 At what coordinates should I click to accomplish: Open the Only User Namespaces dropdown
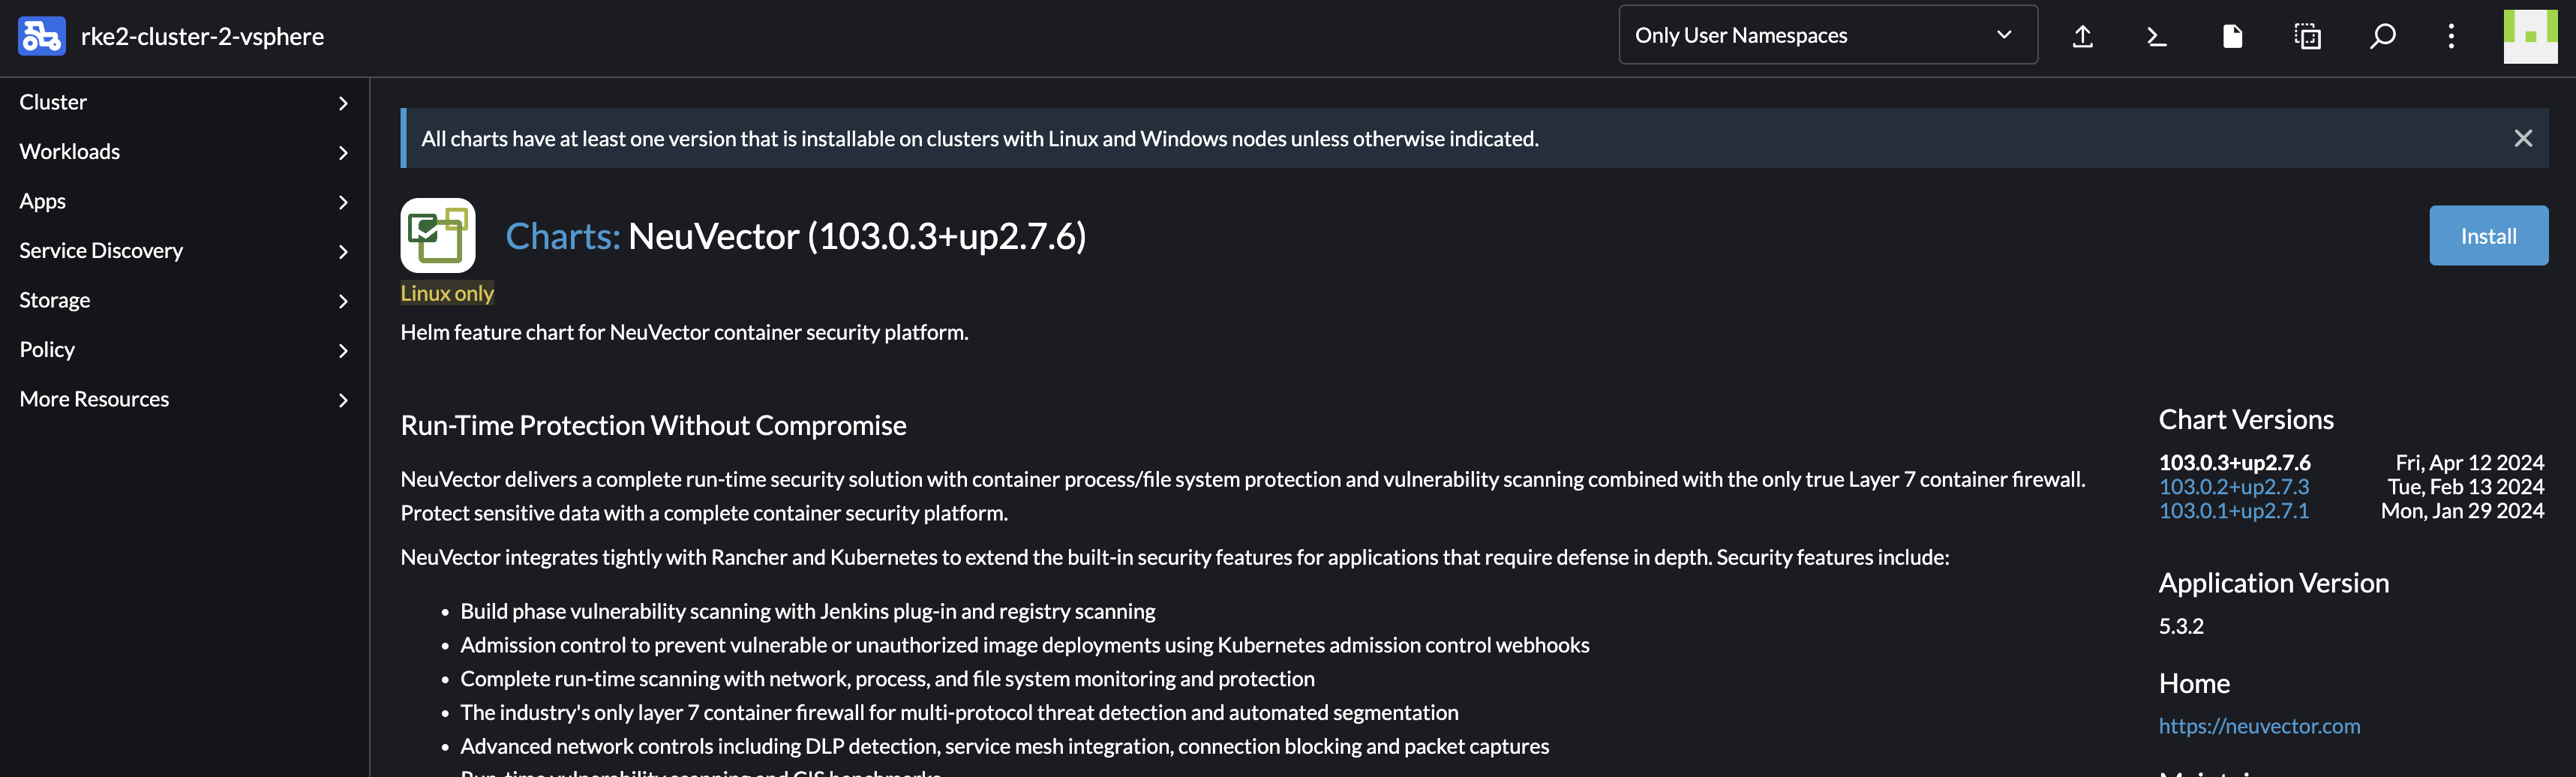(x=1828, y=35)
